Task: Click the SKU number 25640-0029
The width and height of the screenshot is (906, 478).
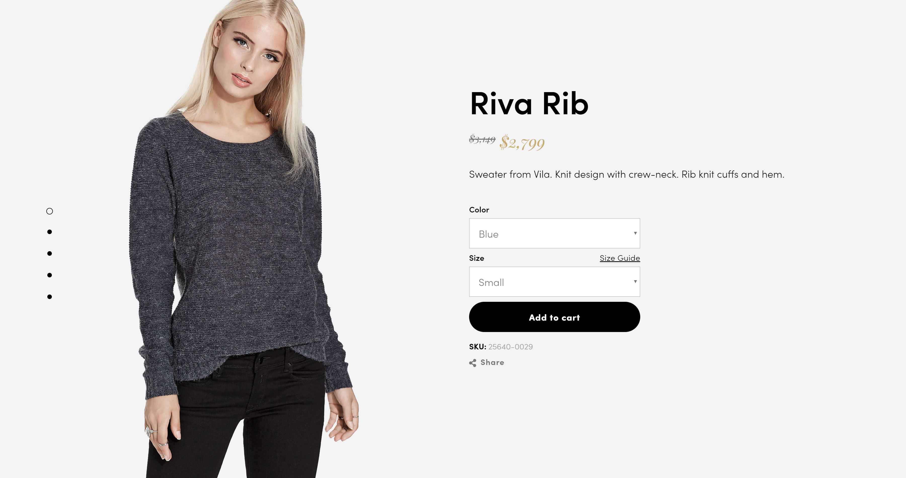Action: click(x=510, y=347)
